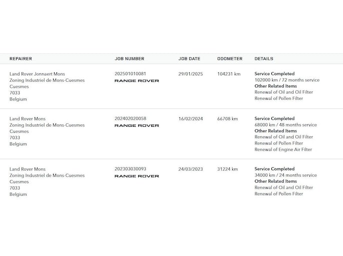Viewport: 343px width, 256px height.
Task: Select the JOB DATE column header
Action: point(189,59)
